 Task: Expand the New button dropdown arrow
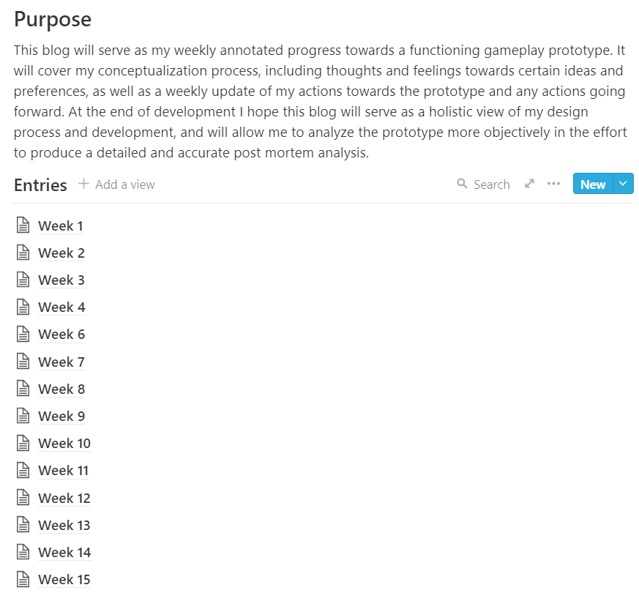(623, 184)
